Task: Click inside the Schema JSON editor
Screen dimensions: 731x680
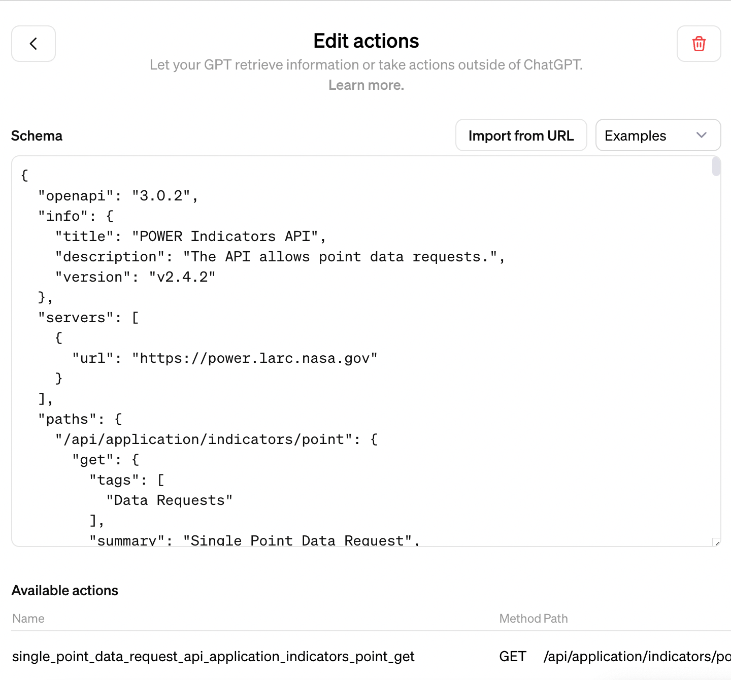Action: [366, 351]
